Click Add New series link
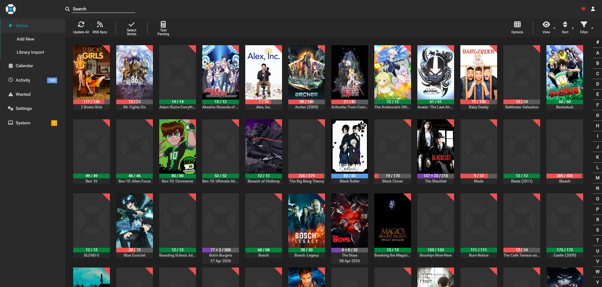The width and height of the screenshot is (602, 287). coord(25,39)
